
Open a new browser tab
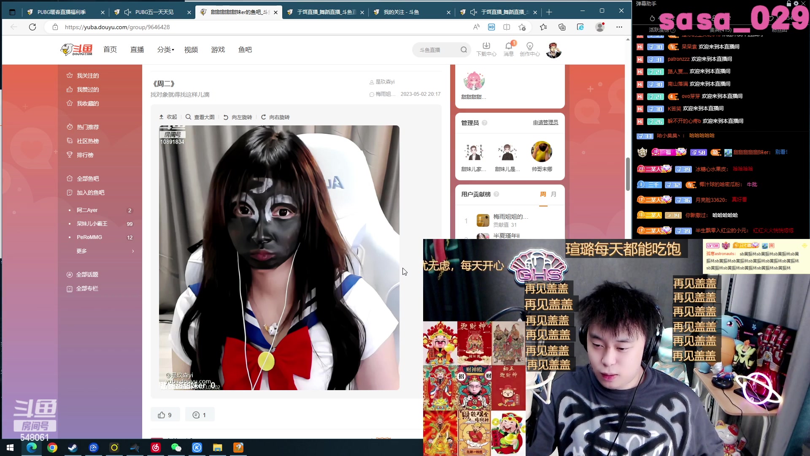coord(549,12)
